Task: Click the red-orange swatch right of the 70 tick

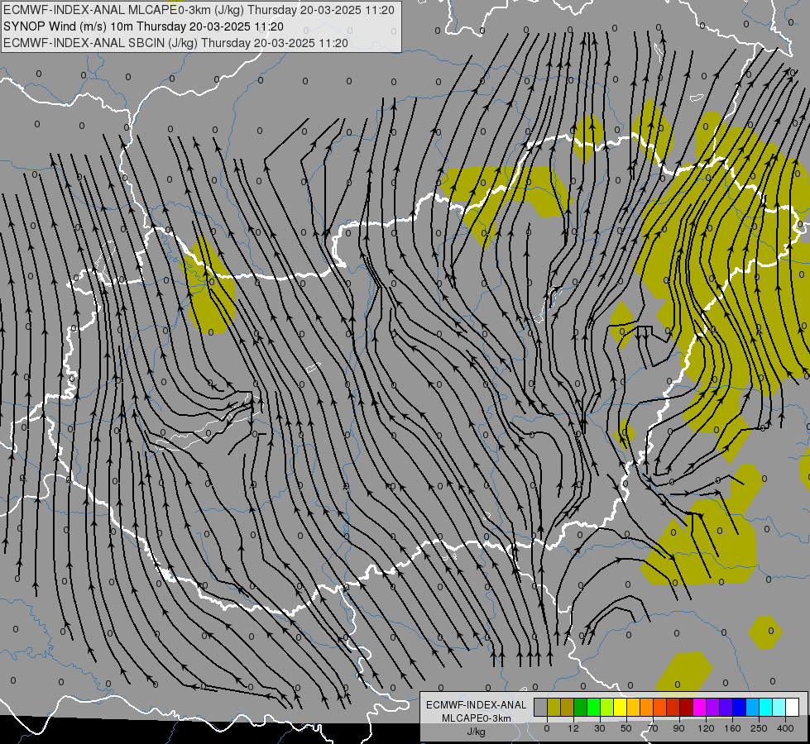Action: 660,707
